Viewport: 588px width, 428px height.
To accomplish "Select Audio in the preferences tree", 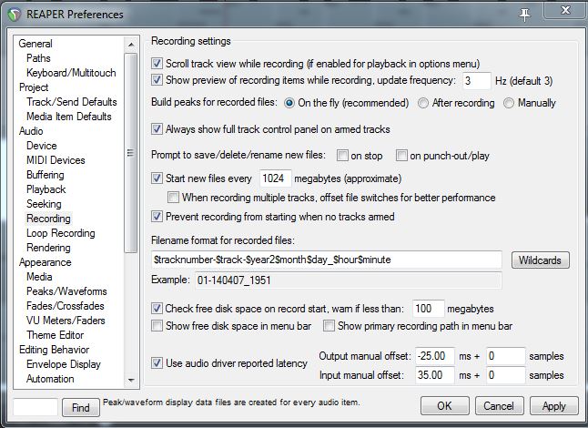I will point(31,131).
